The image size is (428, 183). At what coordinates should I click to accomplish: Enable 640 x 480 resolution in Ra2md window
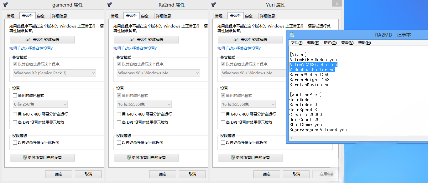click(x=119, y=114)
